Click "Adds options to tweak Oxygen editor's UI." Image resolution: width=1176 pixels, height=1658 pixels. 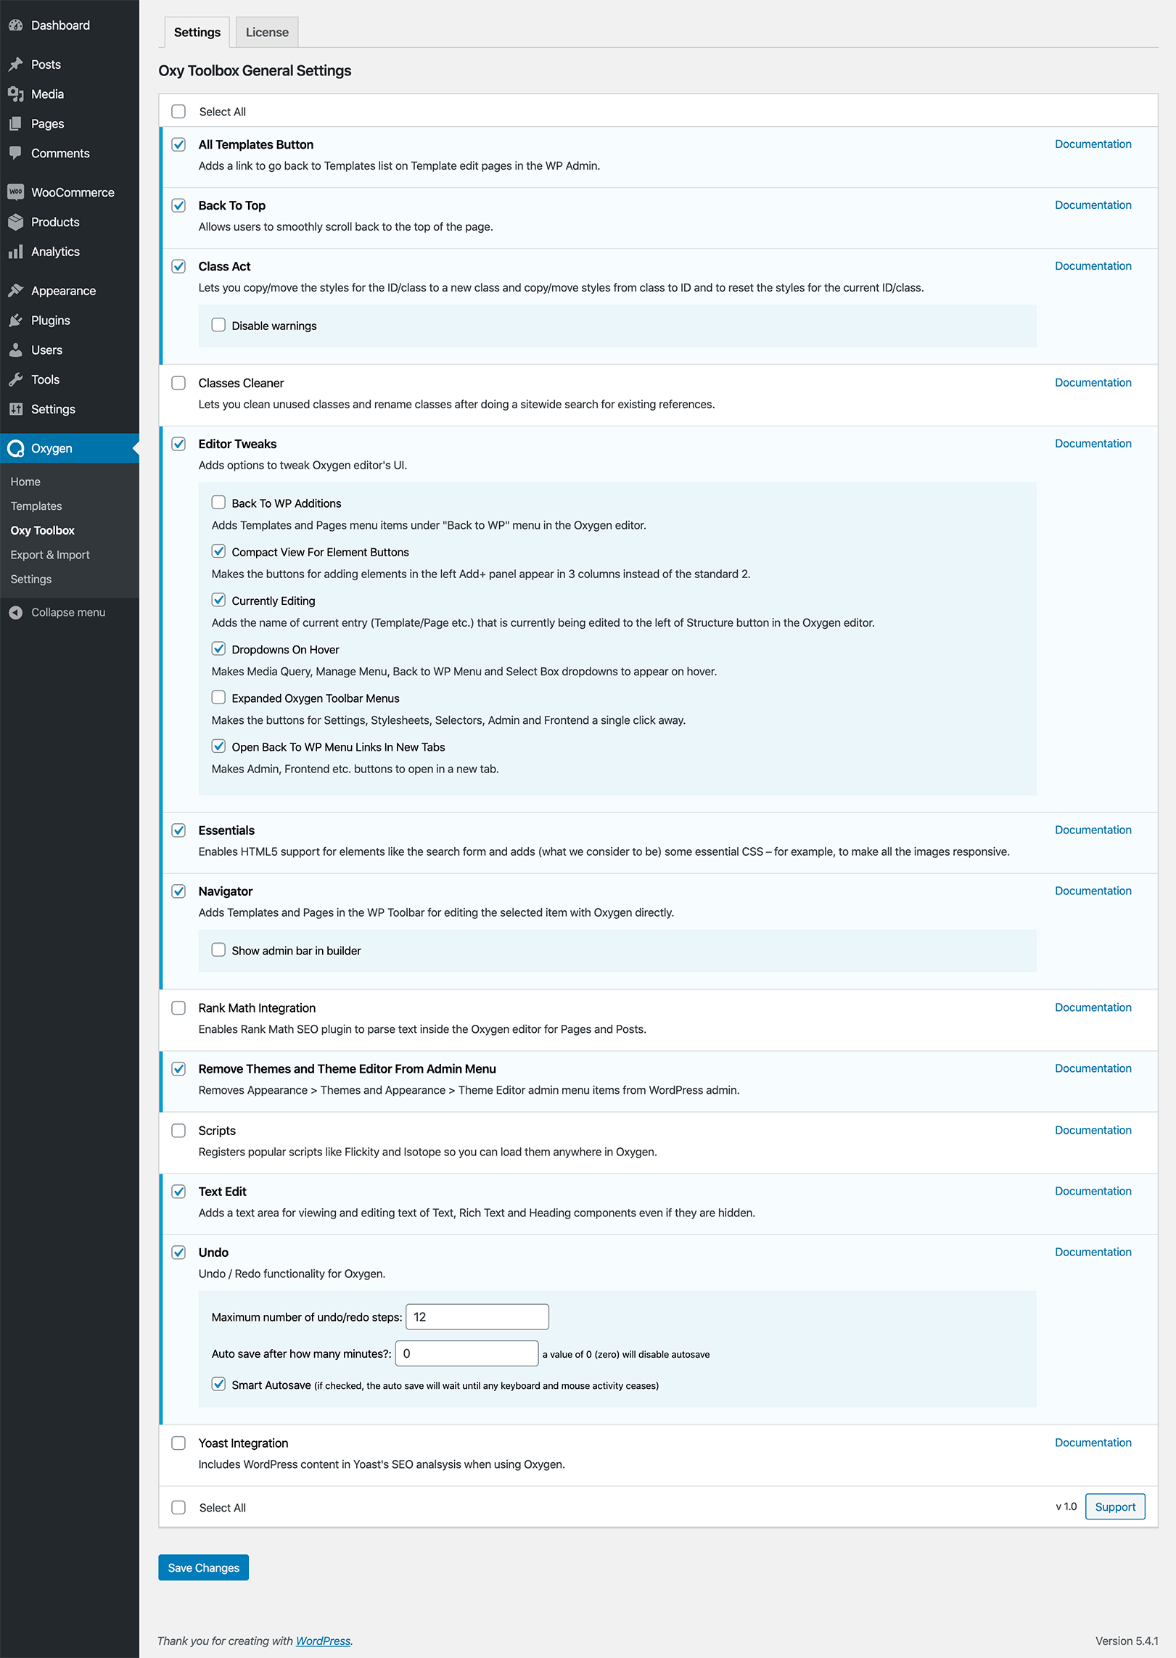(x=303, y=466)
